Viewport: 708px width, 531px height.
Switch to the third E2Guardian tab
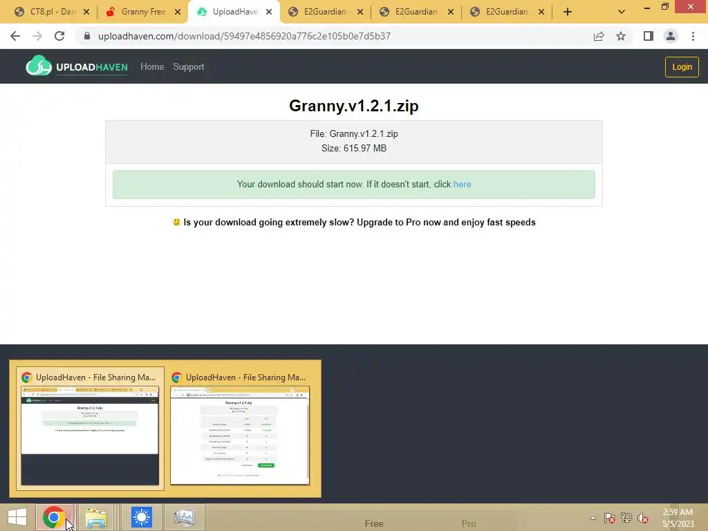tap(501, 12)
